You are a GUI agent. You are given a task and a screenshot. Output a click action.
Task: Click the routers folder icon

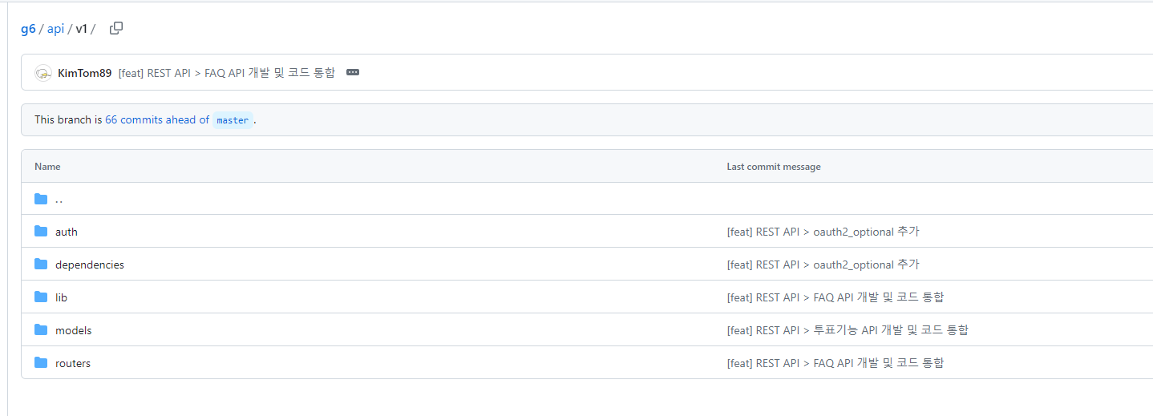tap(41, 363)
